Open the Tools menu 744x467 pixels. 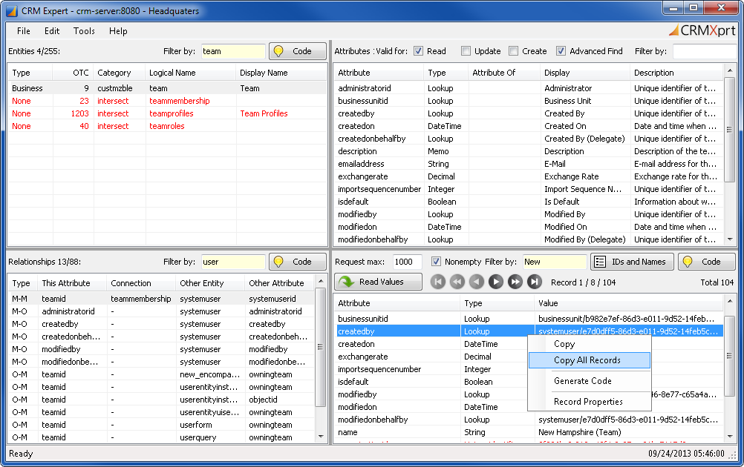pyautogui.click(x=84, y=31)
